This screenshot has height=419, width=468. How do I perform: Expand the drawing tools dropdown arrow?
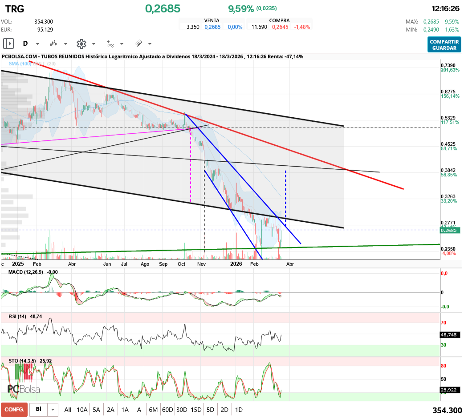point(149,44)
